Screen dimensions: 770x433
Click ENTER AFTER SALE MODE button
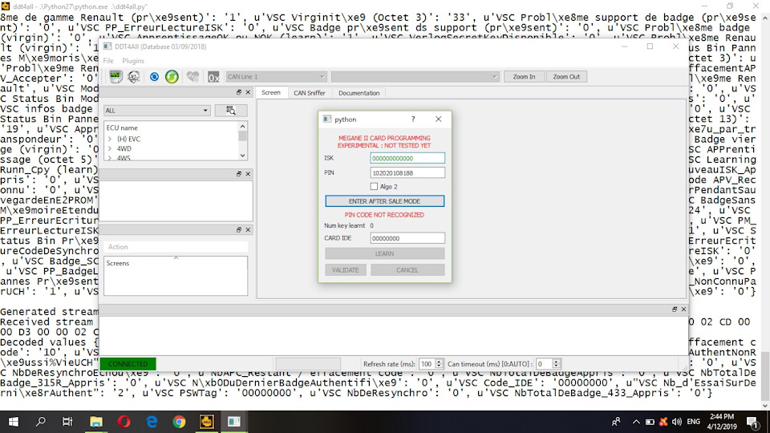(384, 201)
